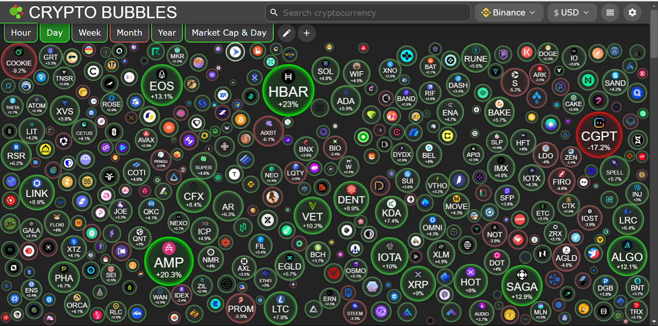Select the SOL +4.8% bubble
658x326 pixels.
(x=325, y=71)
